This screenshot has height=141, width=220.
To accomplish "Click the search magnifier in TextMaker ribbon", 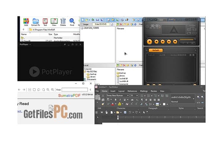I will click(x=198, y=97).
